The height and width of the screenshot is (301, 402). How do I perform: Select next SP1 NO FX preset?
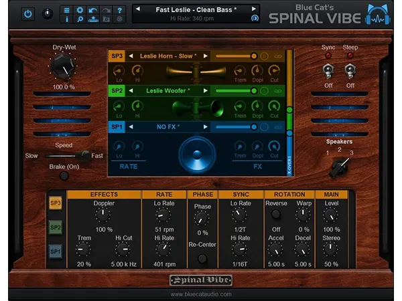click(x=206, y=127)
